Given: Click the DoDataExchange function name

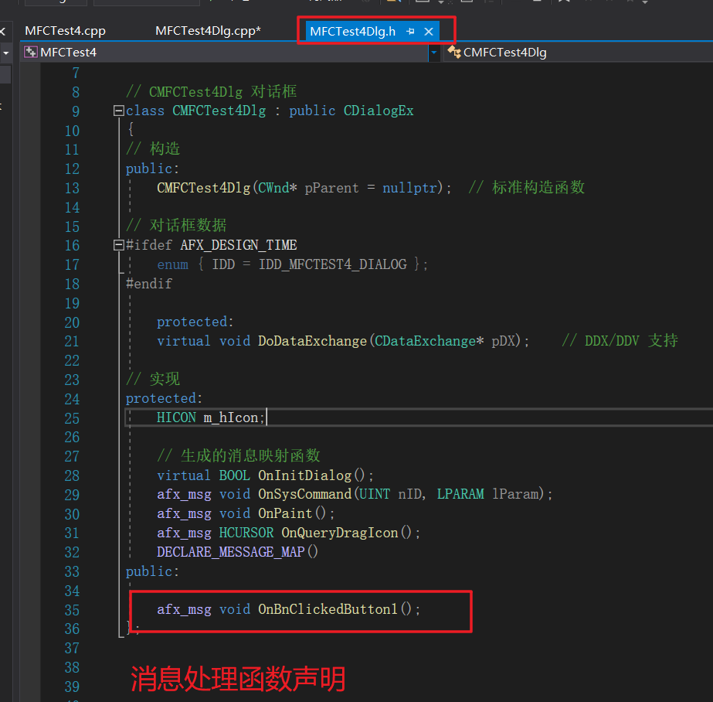Looking at the screenshot, I should (312, 341).
